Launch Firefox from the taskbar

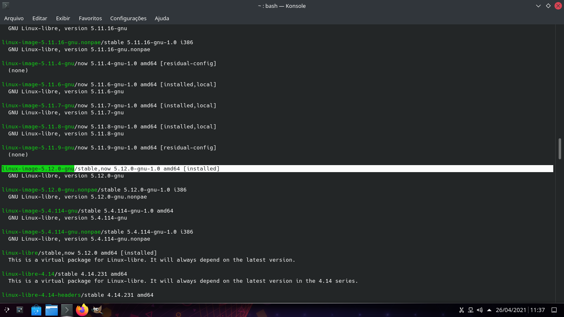[82, 310]
